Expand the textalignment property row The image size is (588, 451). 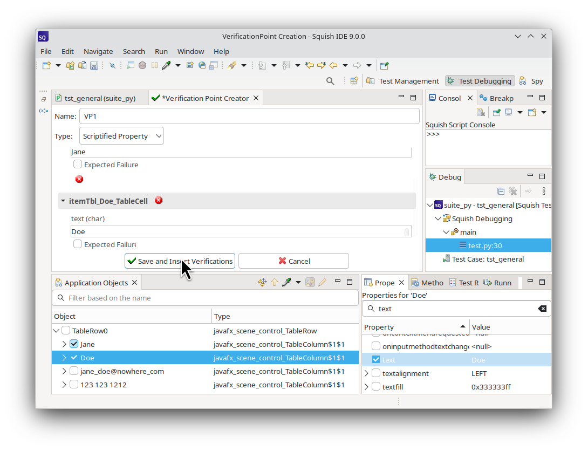(x=367, y=373)
